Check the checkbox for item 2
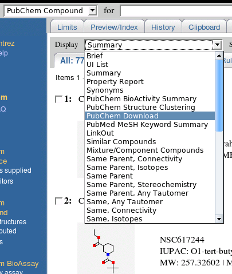The width and height of the screenshot is (232, 274). click(x=58, y=201)
